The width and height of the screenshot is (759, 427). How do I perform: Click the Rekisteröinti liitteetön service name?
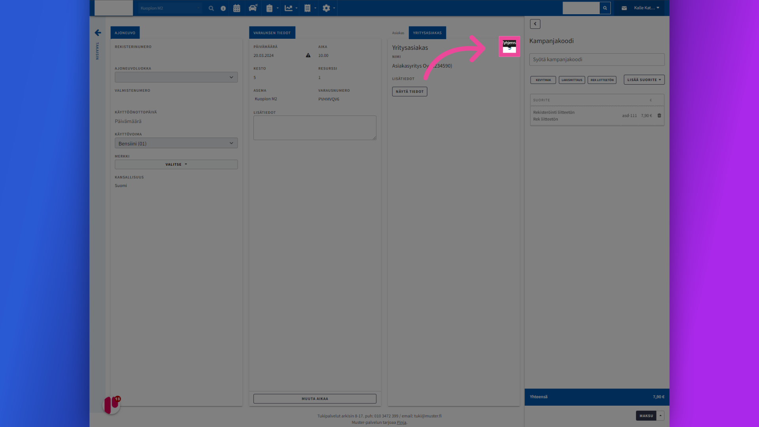tap(554, 112)
